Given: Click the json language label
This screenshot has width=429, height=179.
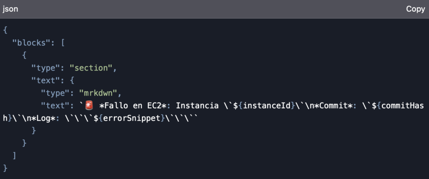Looking at the screenshot, I should coord(10,9).
